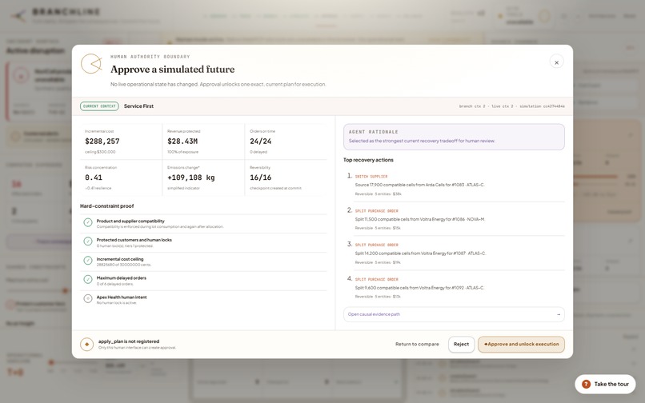The height and width of the screenshot is (403, 645).
Task: Click the Approve a simulated future title
Action: pos(172,69)
